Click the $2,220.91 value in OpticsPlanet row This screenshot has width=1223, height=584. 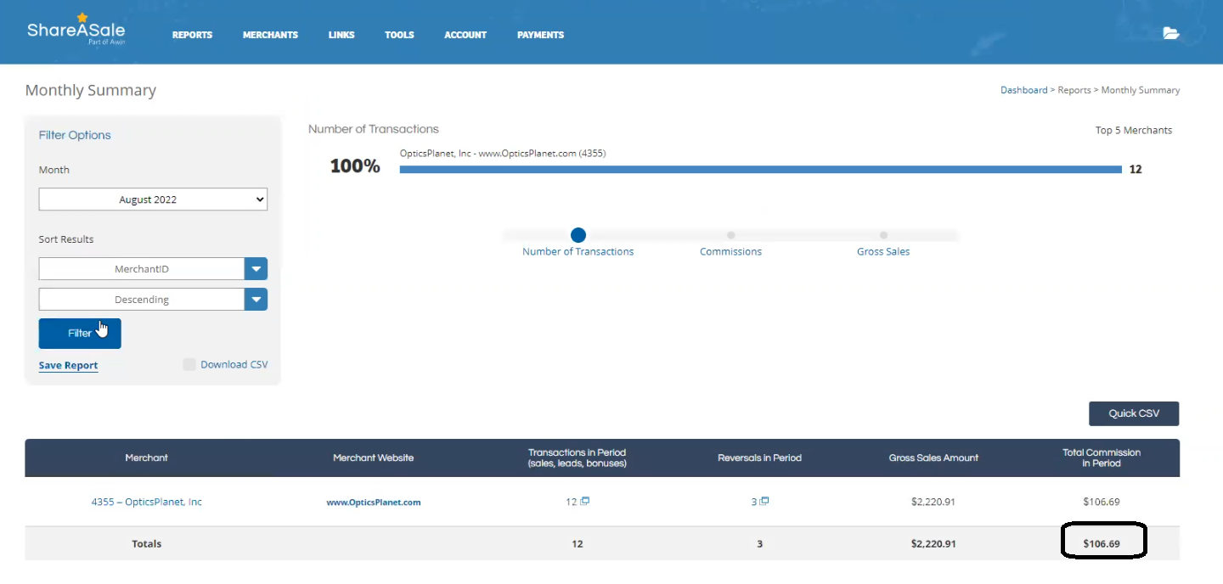click(933, 502)
